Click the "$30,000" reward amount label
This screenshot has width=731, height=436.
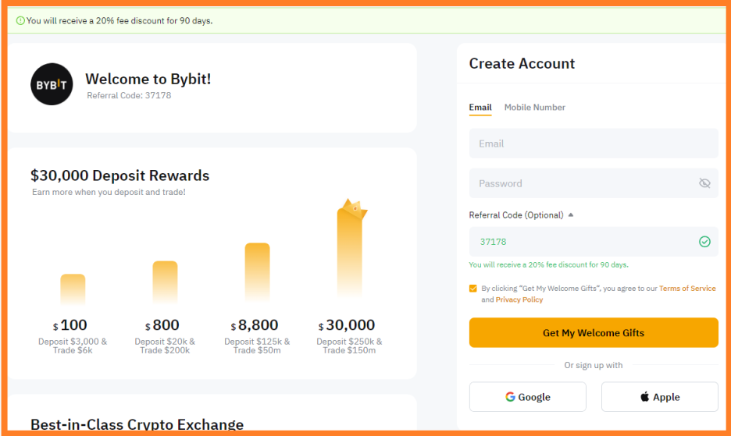(347, 324)
